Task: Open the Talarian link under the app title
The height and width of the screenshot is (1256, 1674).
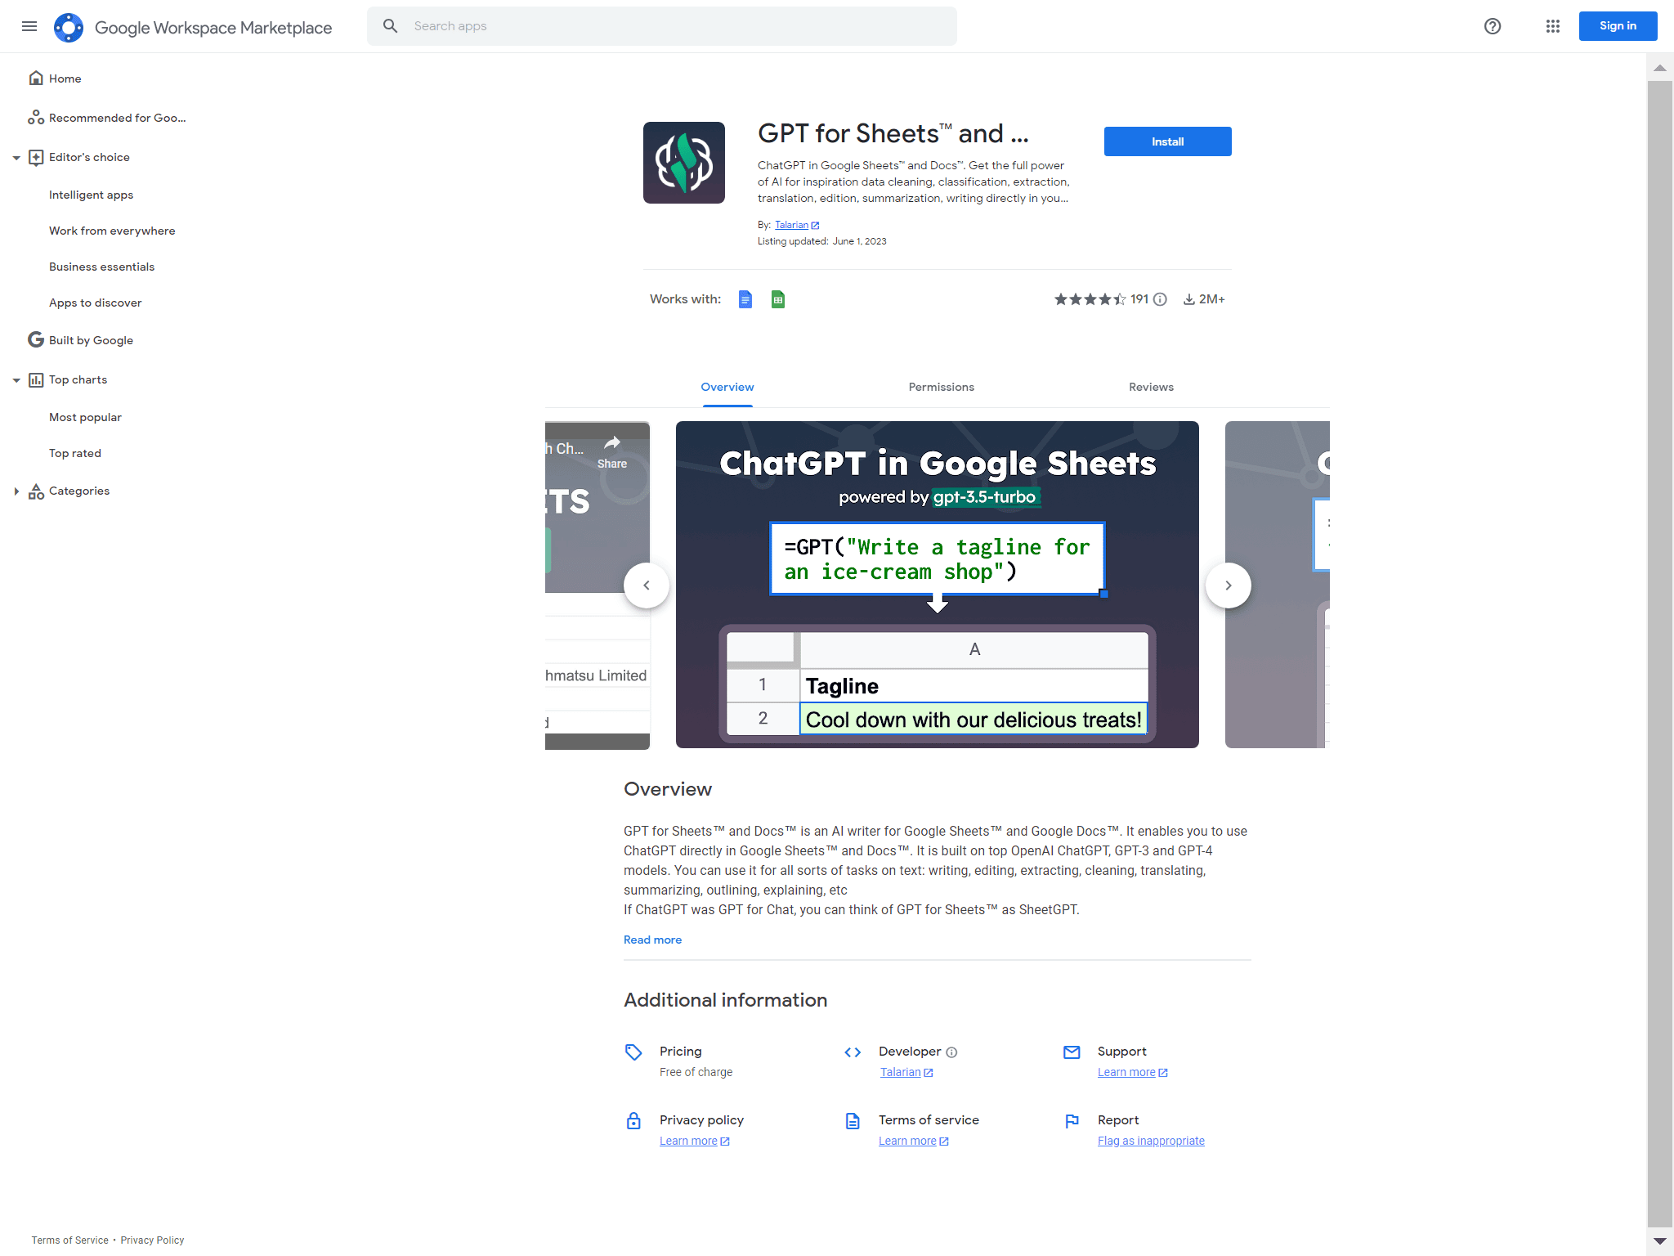Action: 791,225
